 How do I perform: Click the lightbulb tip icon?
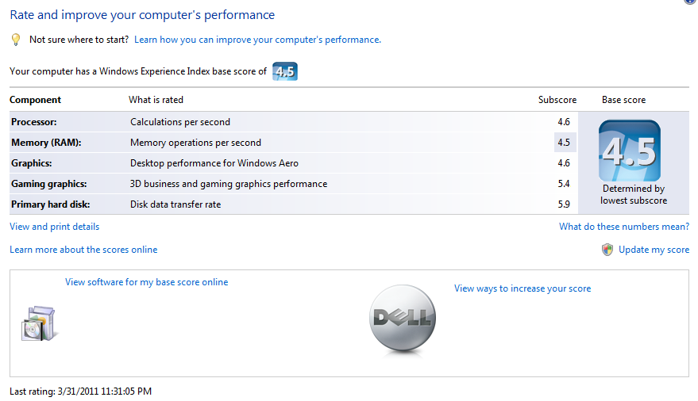[x=16, y=39]
